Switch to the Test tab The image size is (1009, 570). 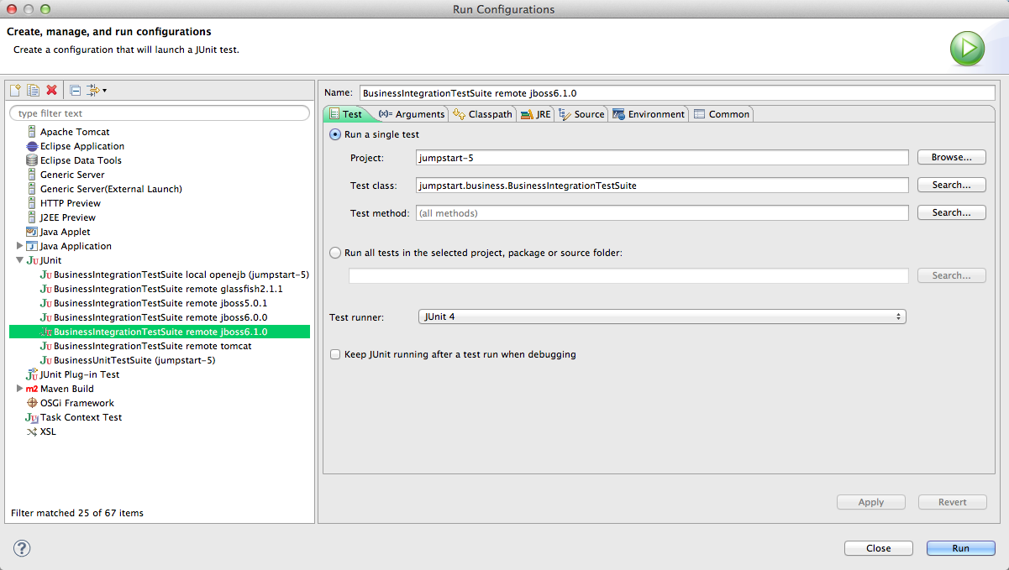[x=346, y=114]
